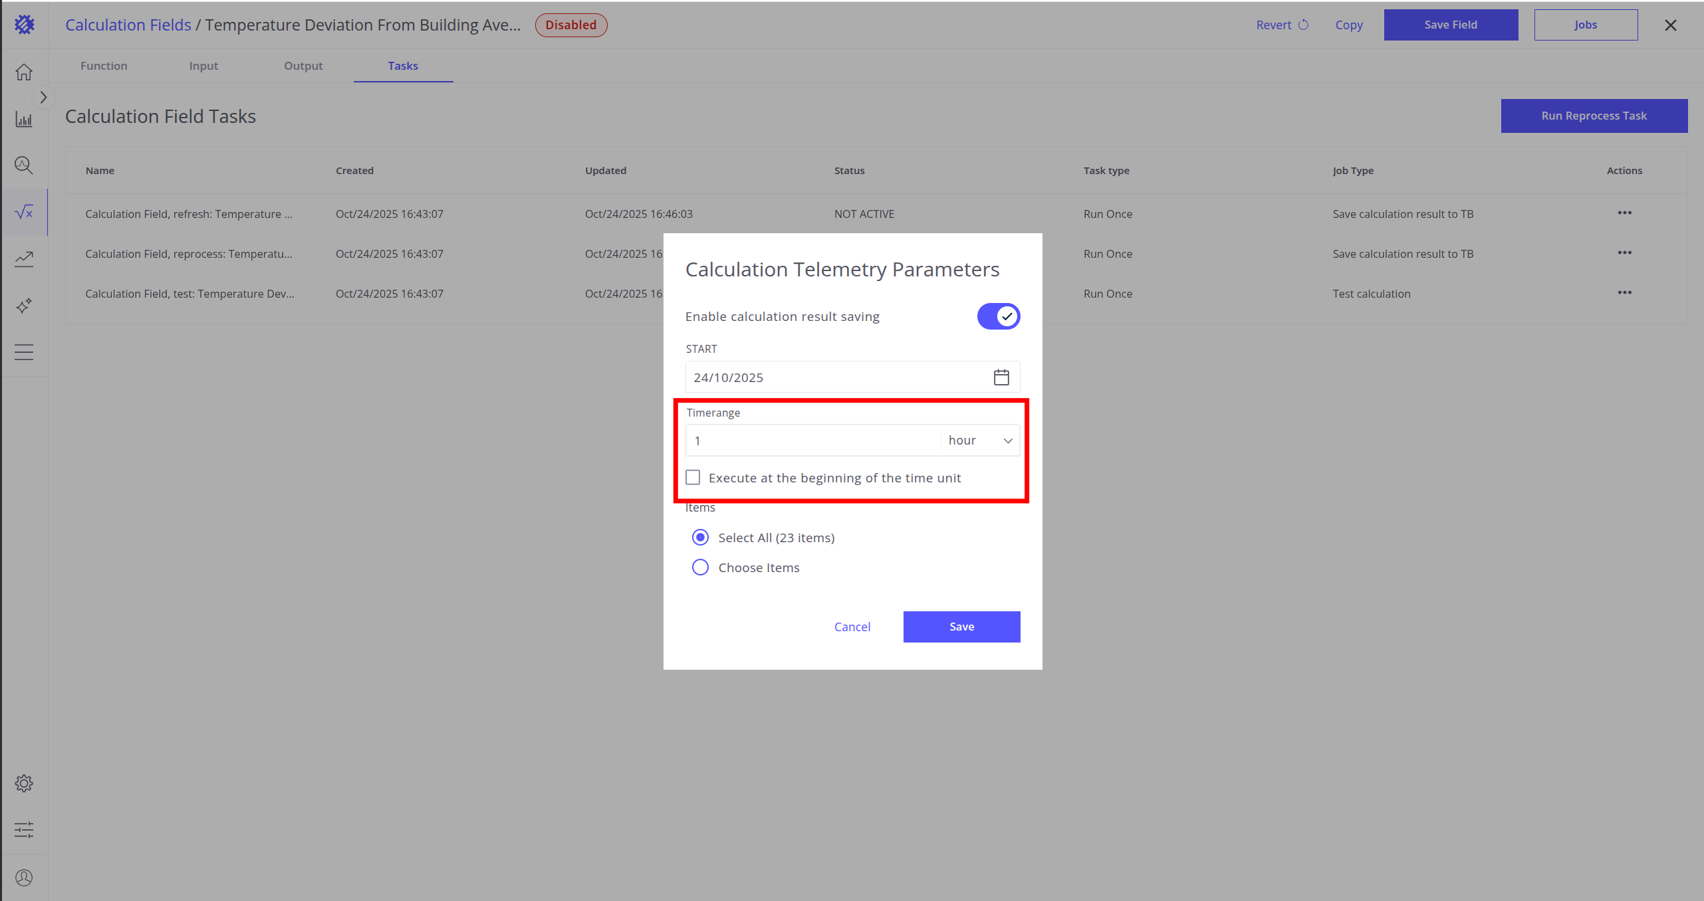
Task: Switch to the Function tab
Action: point(104,66)
